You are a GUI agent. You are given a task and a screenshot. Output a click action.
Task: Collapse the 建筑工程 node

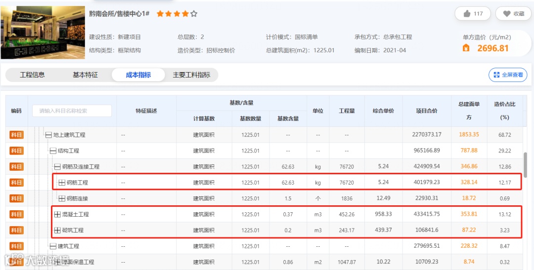53,246
